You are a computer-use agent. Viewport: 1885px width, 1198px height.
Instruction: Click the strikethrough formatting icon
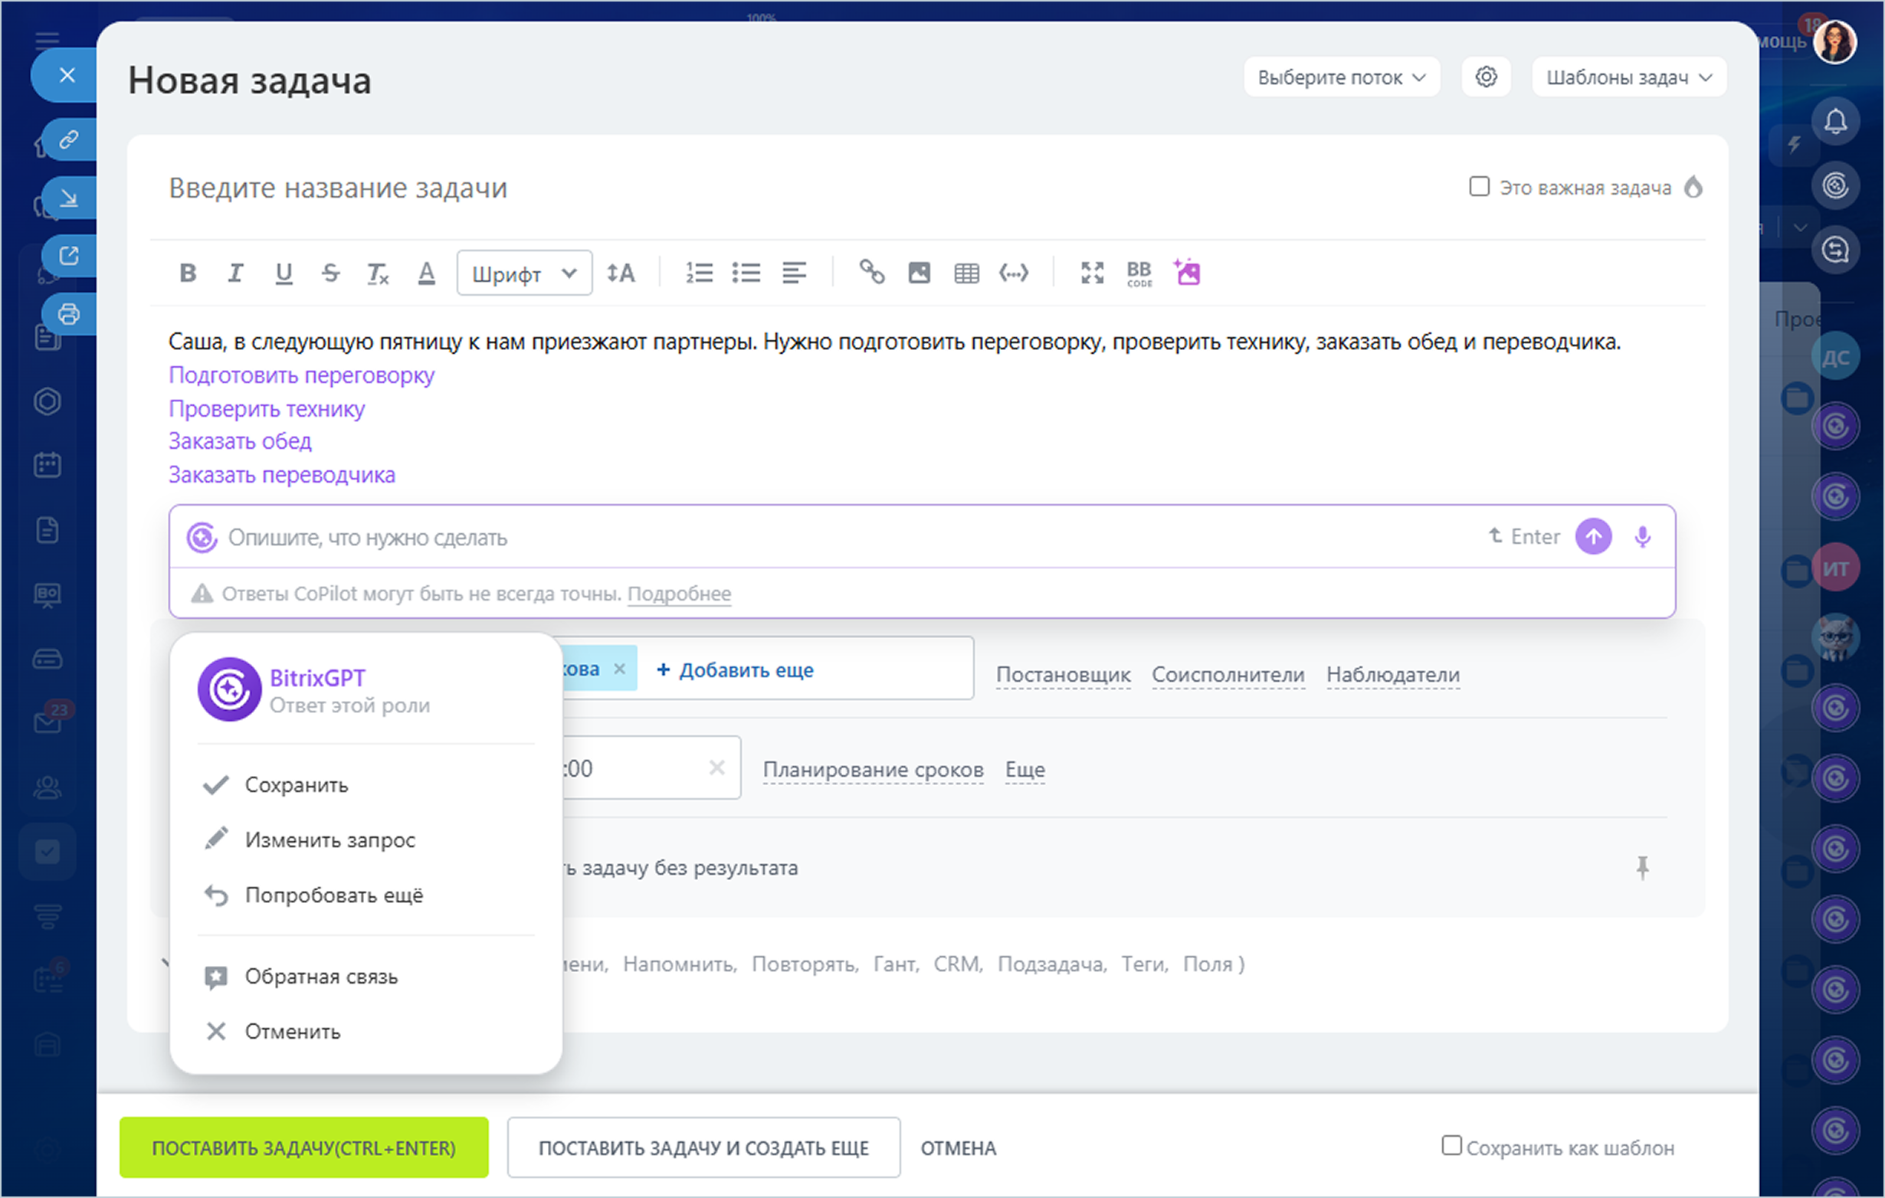[x=330, y=273]
